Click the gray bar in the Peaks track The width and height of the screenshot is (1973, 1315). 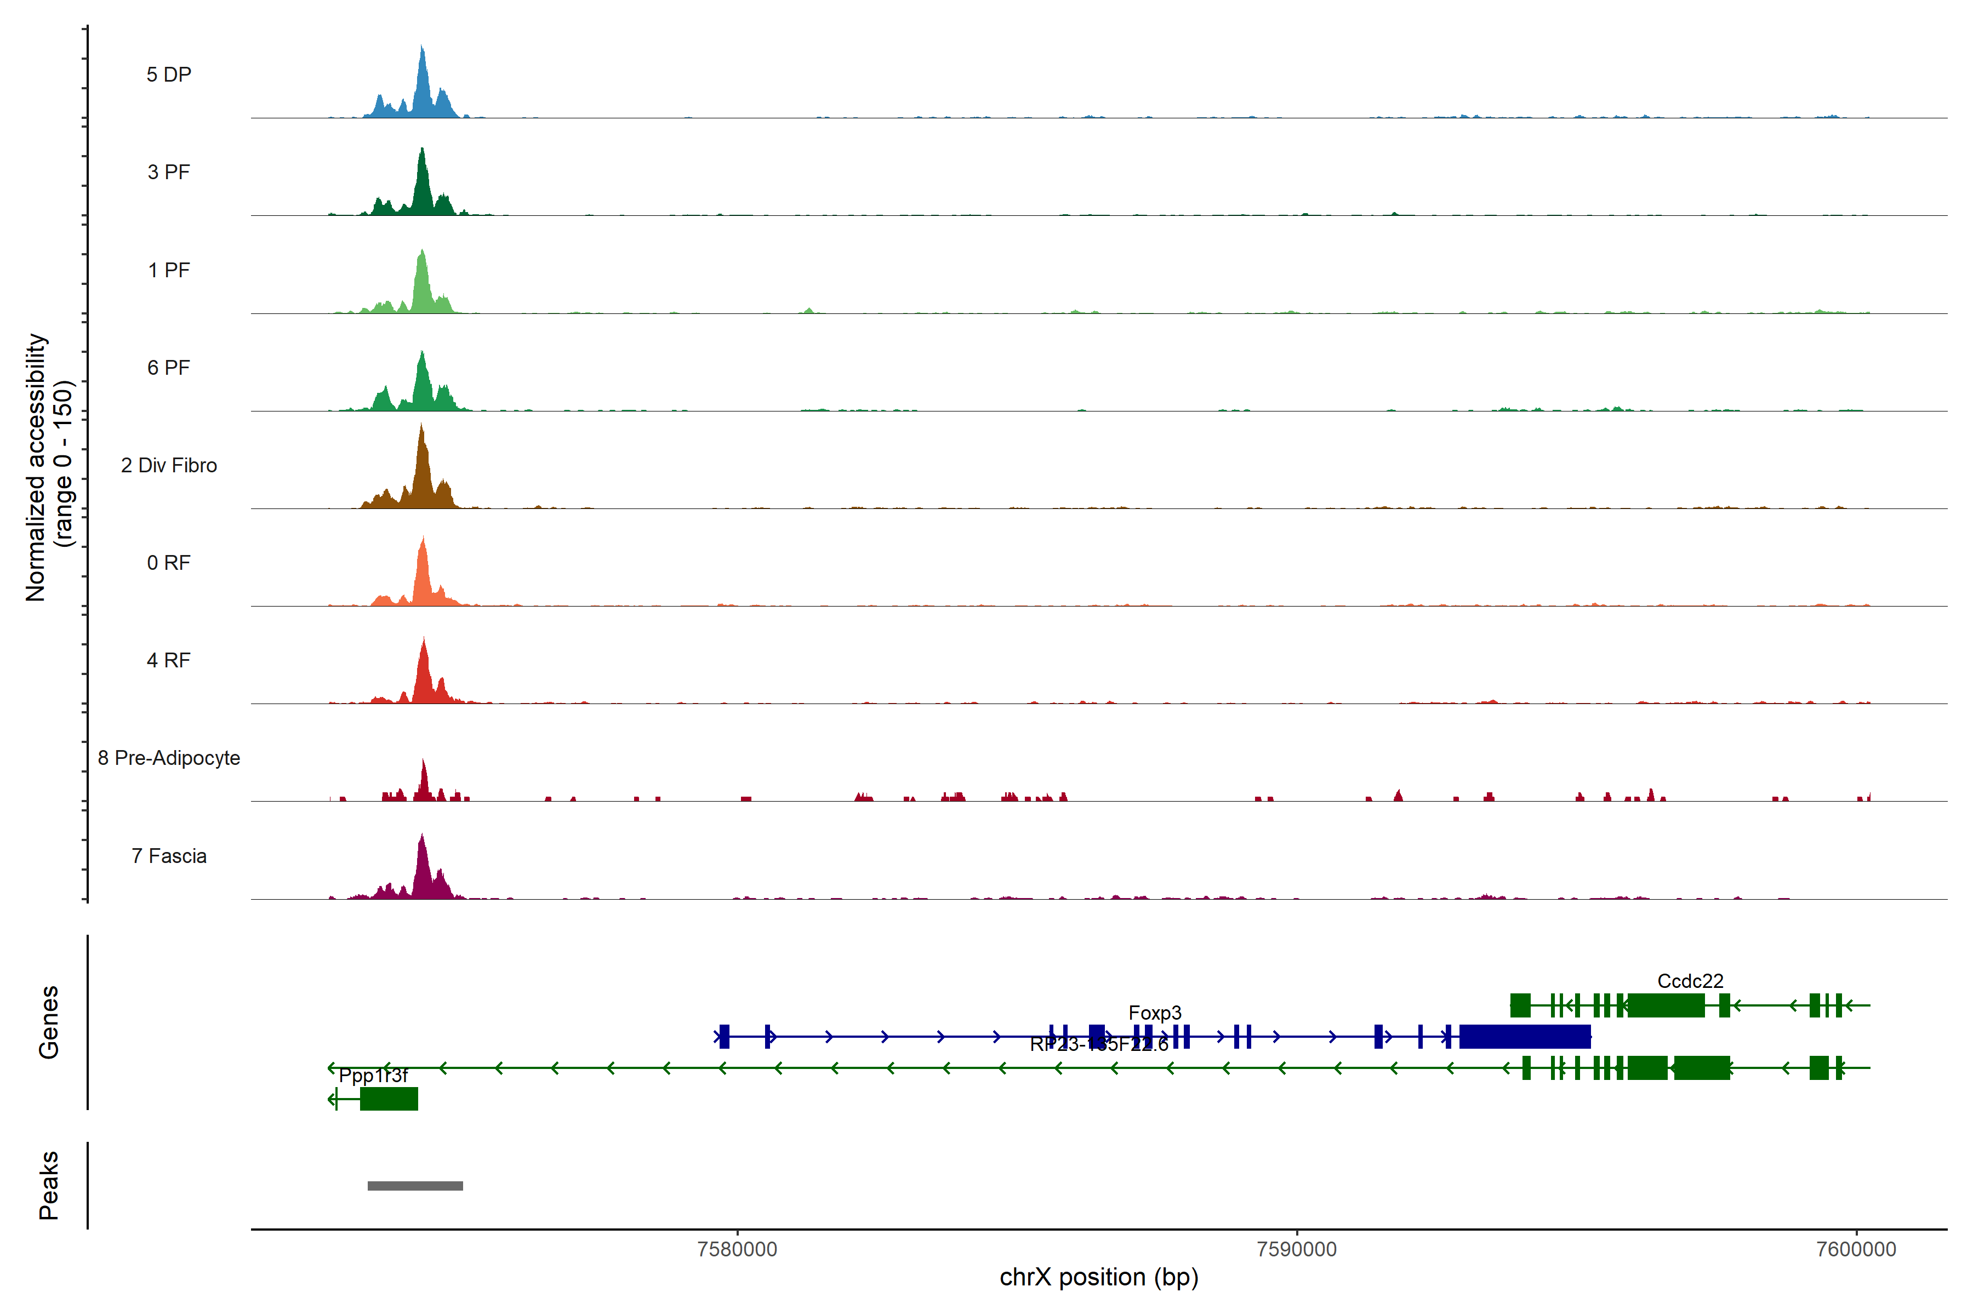pos(415,1186)
